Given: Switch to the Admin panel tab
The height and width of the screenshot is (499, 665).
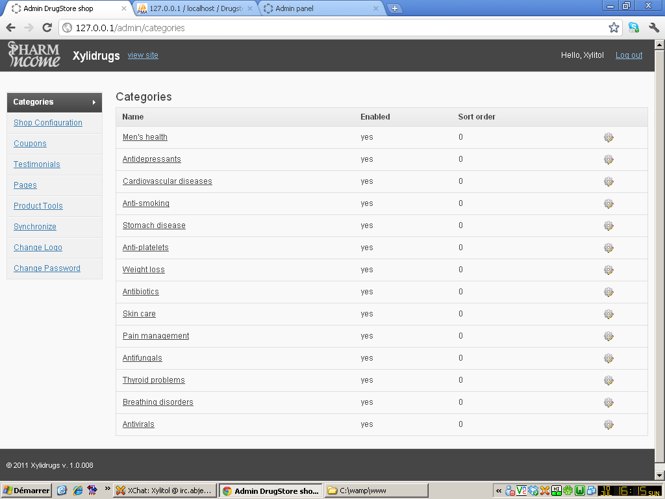Looking at the screenshot, I should click(x=321, y=8).
